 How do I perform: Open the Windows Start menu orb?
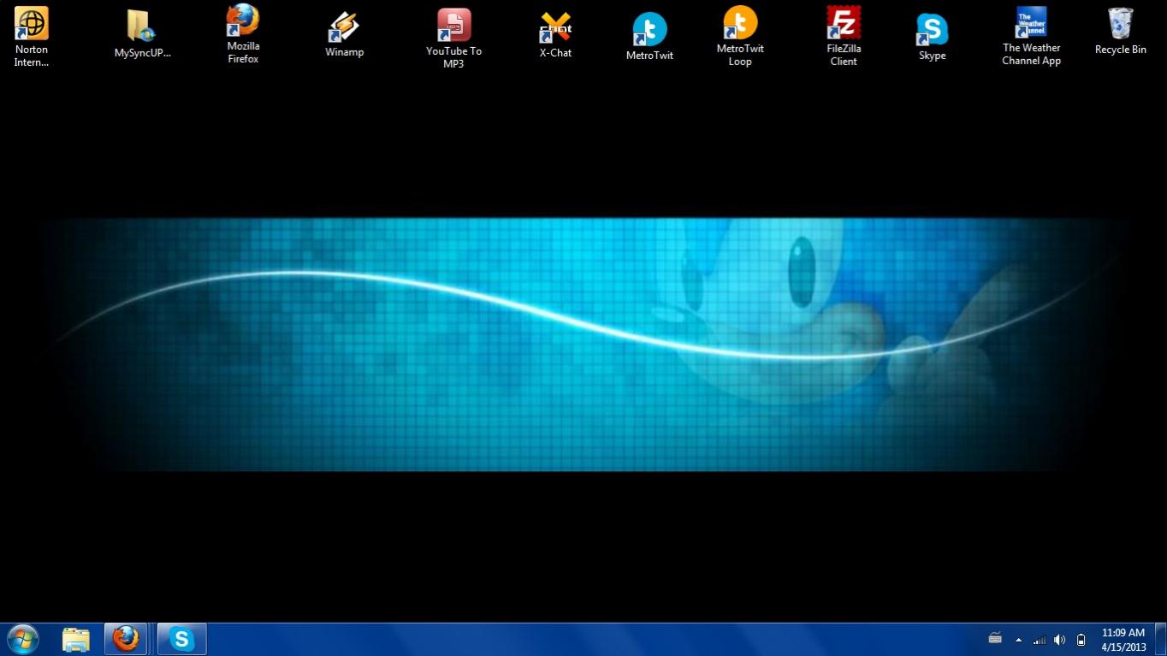point(23,639)
